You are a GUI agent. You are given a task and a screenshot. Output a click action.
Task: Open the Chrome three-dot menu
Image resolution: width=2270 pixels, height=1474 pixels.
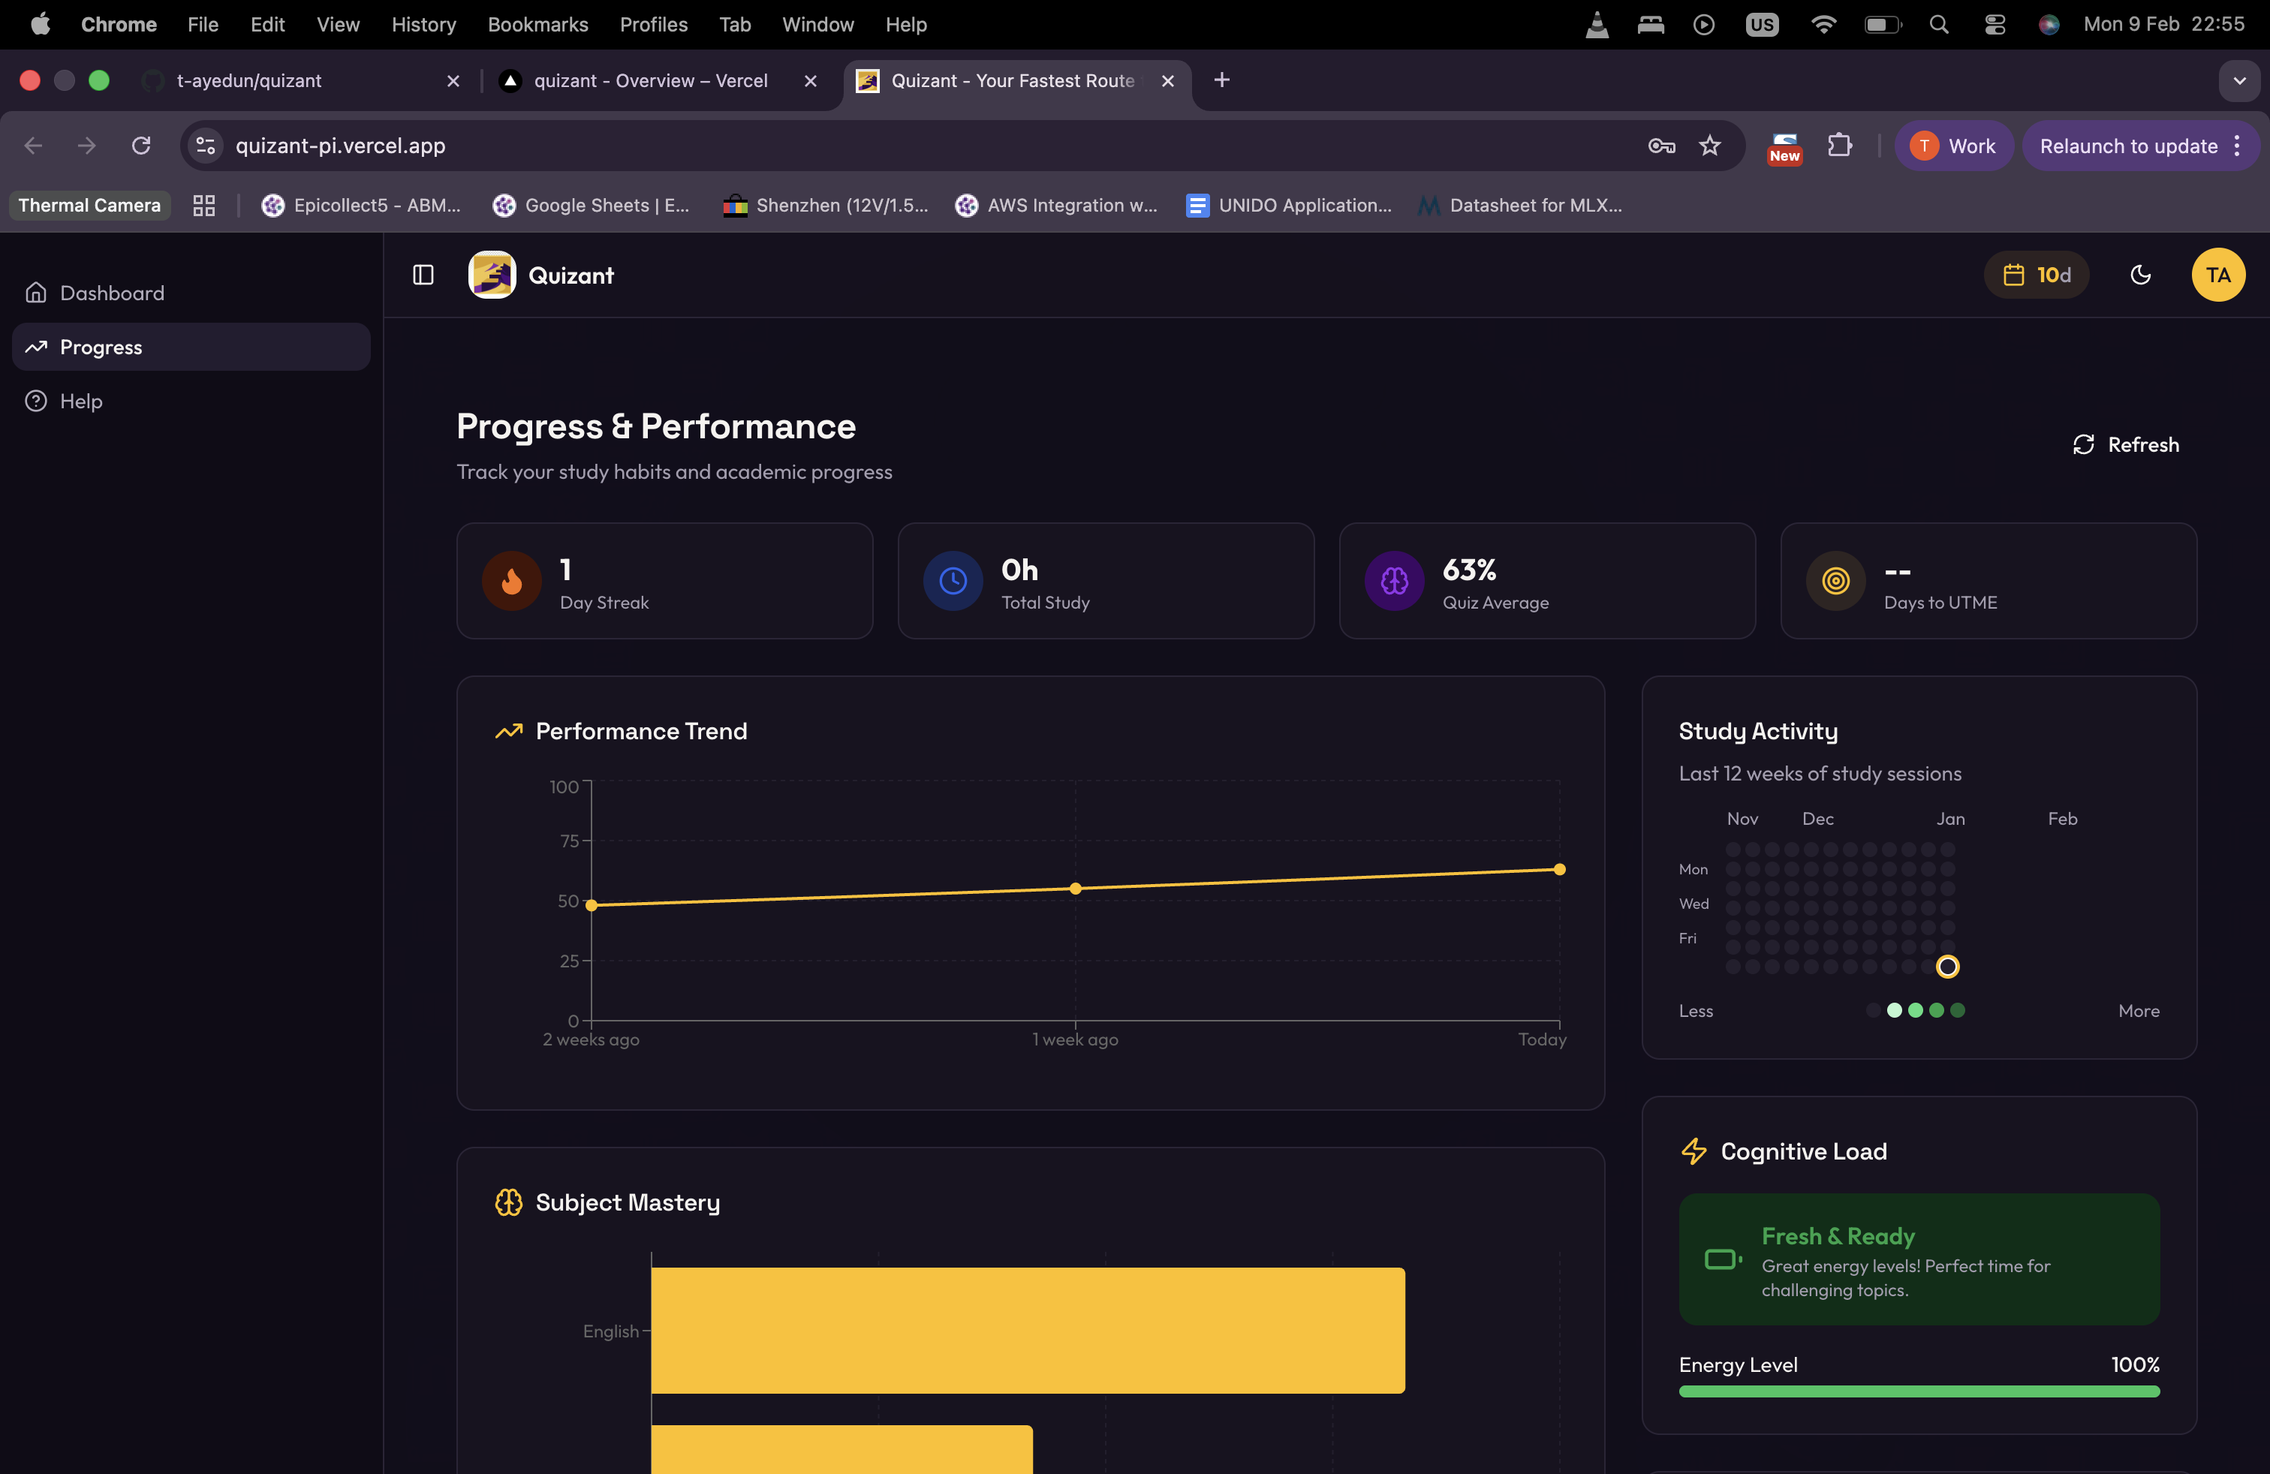pos(2237,146)
